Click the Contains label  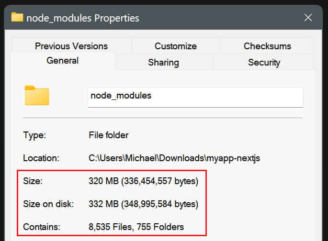click(42, 227)
